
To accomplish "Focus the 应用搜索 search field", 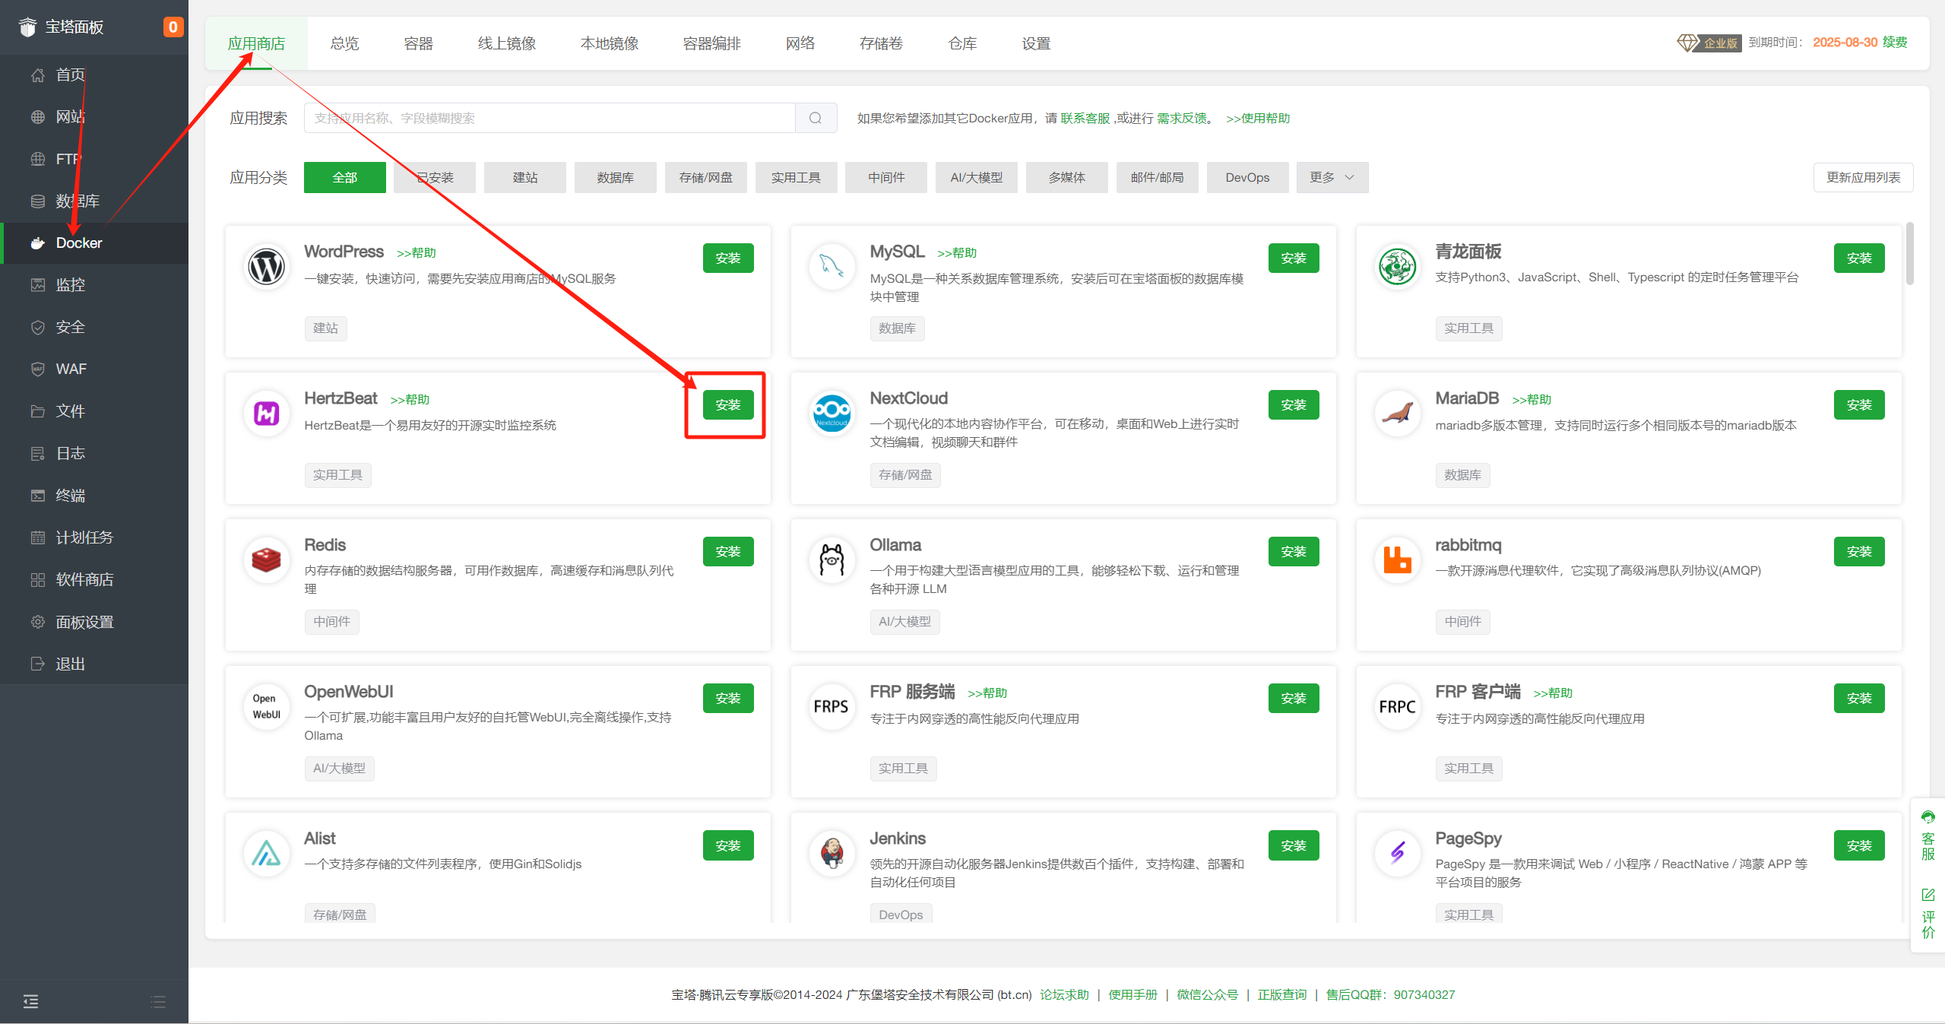I will point(550,118).
